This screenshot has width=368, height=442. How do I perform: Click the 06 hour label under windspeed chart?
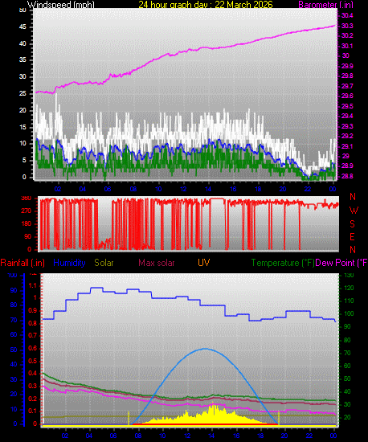(108, 189)
